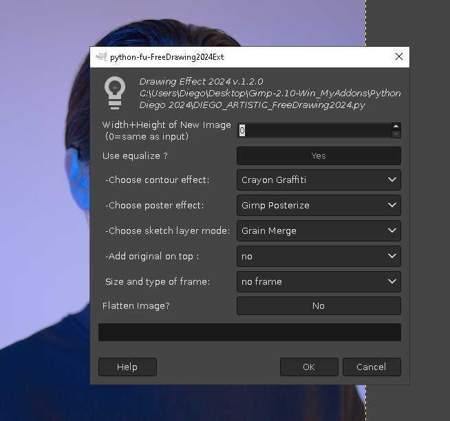450x421 pixels.
Task: Open the no frame size and type dropdown
Action: click(x=319, y=282)
